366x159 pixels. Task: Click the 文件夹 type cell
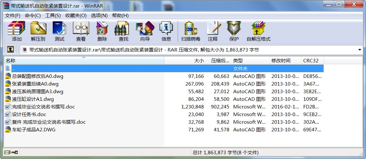click(x=240, y=69)
